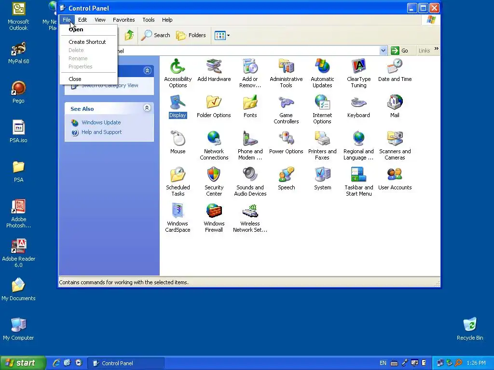Select the Automatic Updates icon
Viewport: 494px width, 370px height.
click(x=322, y=73)
